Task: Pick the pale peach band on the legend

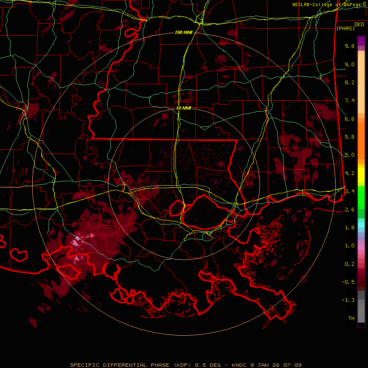Action: (x=361, y=85)
